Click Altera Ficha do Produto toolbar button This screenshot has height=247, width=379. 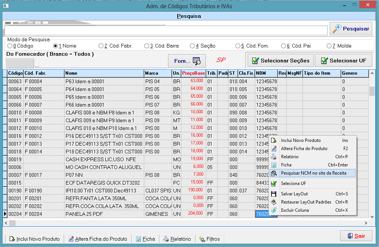[x=98, y=239]
